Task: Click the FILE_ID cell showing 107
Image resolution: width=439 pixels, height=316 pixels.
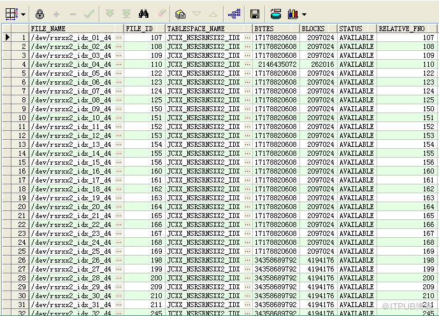Action: 145,38
